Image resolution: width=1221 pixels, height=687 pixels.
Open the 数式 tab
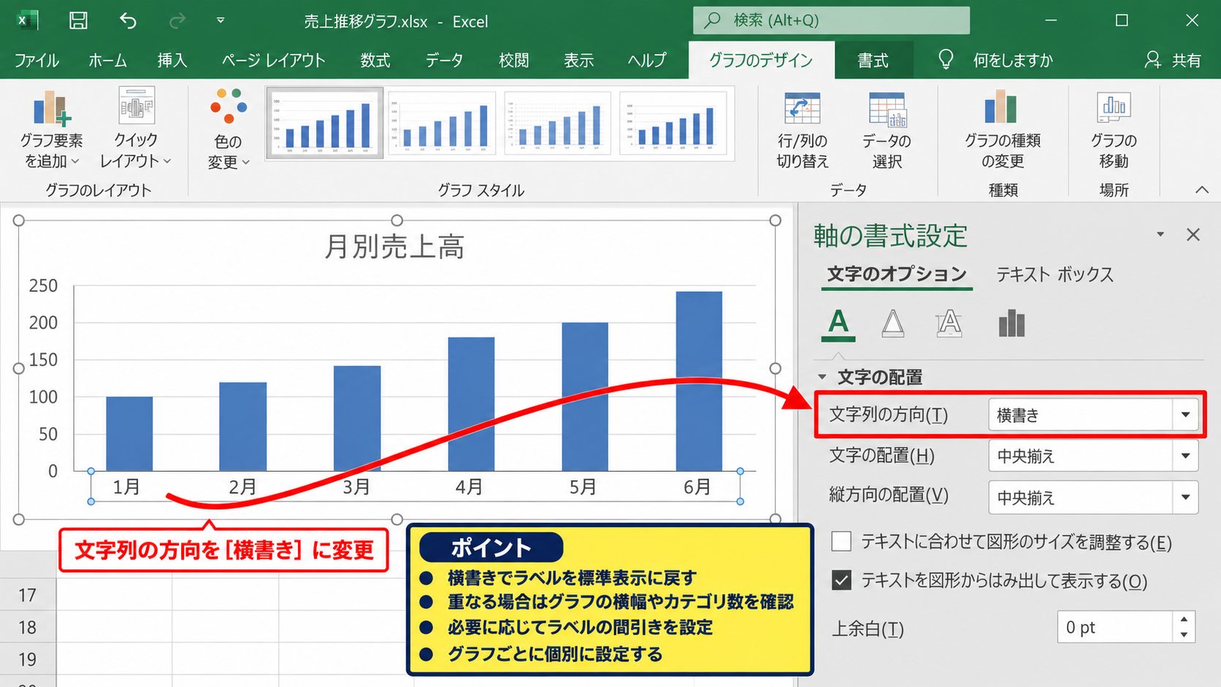click(x=375, y=61)
